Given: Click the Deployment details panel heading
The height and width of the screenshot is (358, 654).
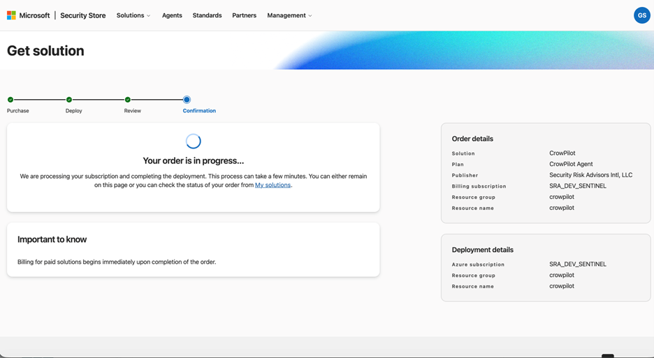Looking at the screenshot, I should (482, 250).
